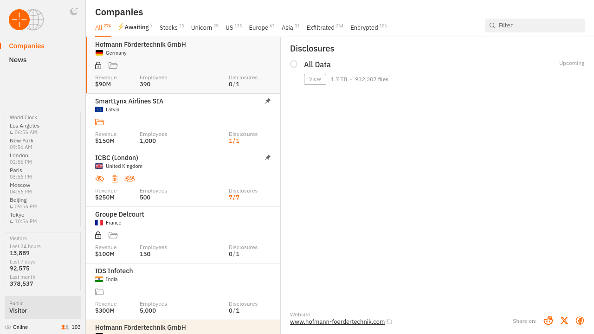Screen dimensions: 594x334
Task: Click the pin icon on SmartLynx Airlines
Action: pos(268,101)
